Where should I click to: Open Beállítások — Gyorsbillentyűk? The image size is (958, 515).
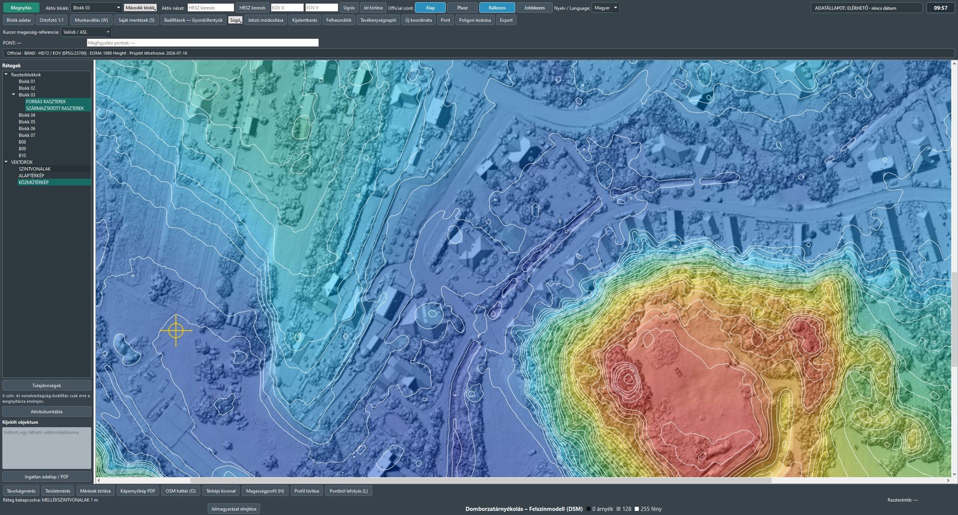pyautogui.click(x=193, y=20)
